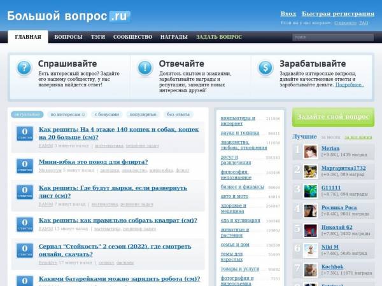Open the животные и растения category
The width and height of the screenshot is (382, 286).
(x=235, y=233)
